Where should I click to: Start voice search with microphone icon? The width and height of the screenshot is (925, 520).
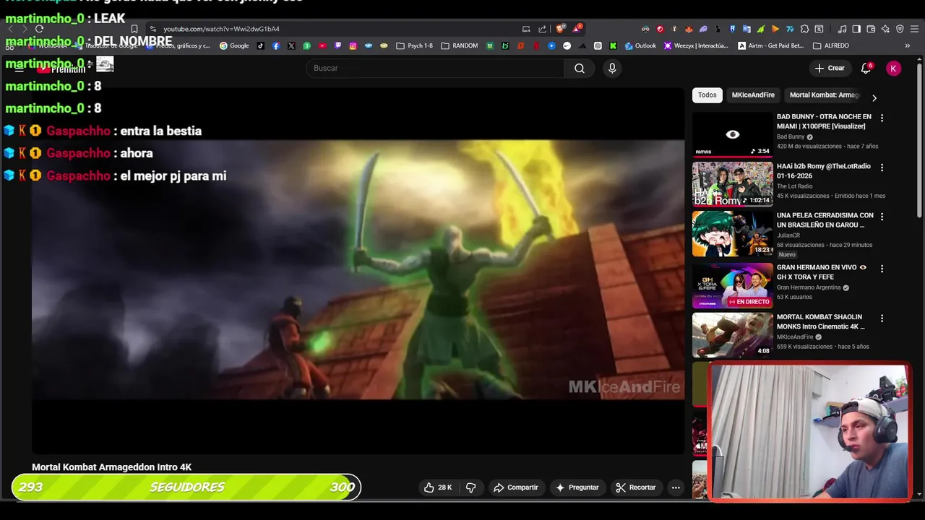pos(612,68)
